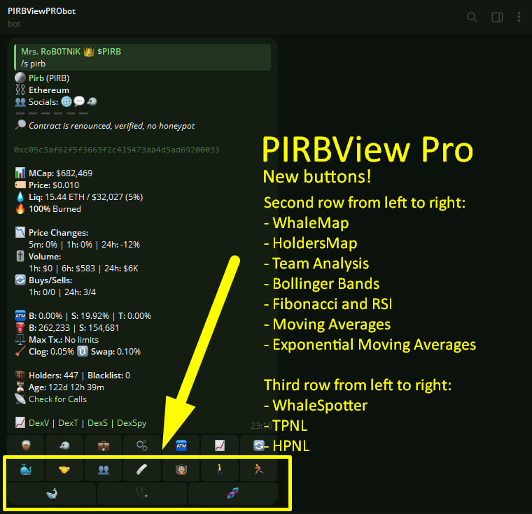Select the Clog: 0.05% value
This screenshot has height=514, width=532.
[x=51, y=352]
